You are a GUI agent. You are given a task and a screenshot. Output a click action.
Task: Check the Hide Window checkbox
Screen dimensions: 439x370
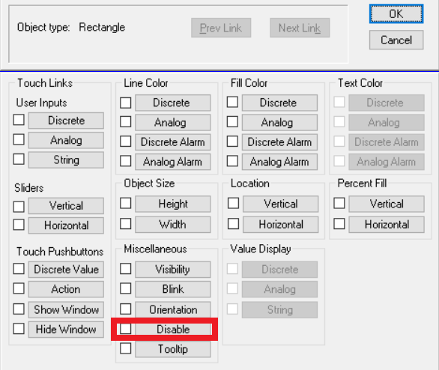pos(19,329)
